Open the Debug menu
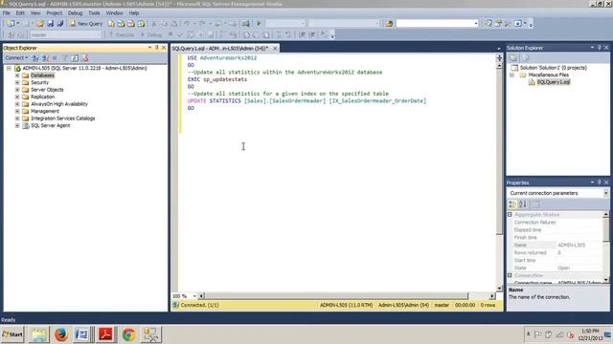Screen dimensions: 613x344 click(x=75, y=12)
